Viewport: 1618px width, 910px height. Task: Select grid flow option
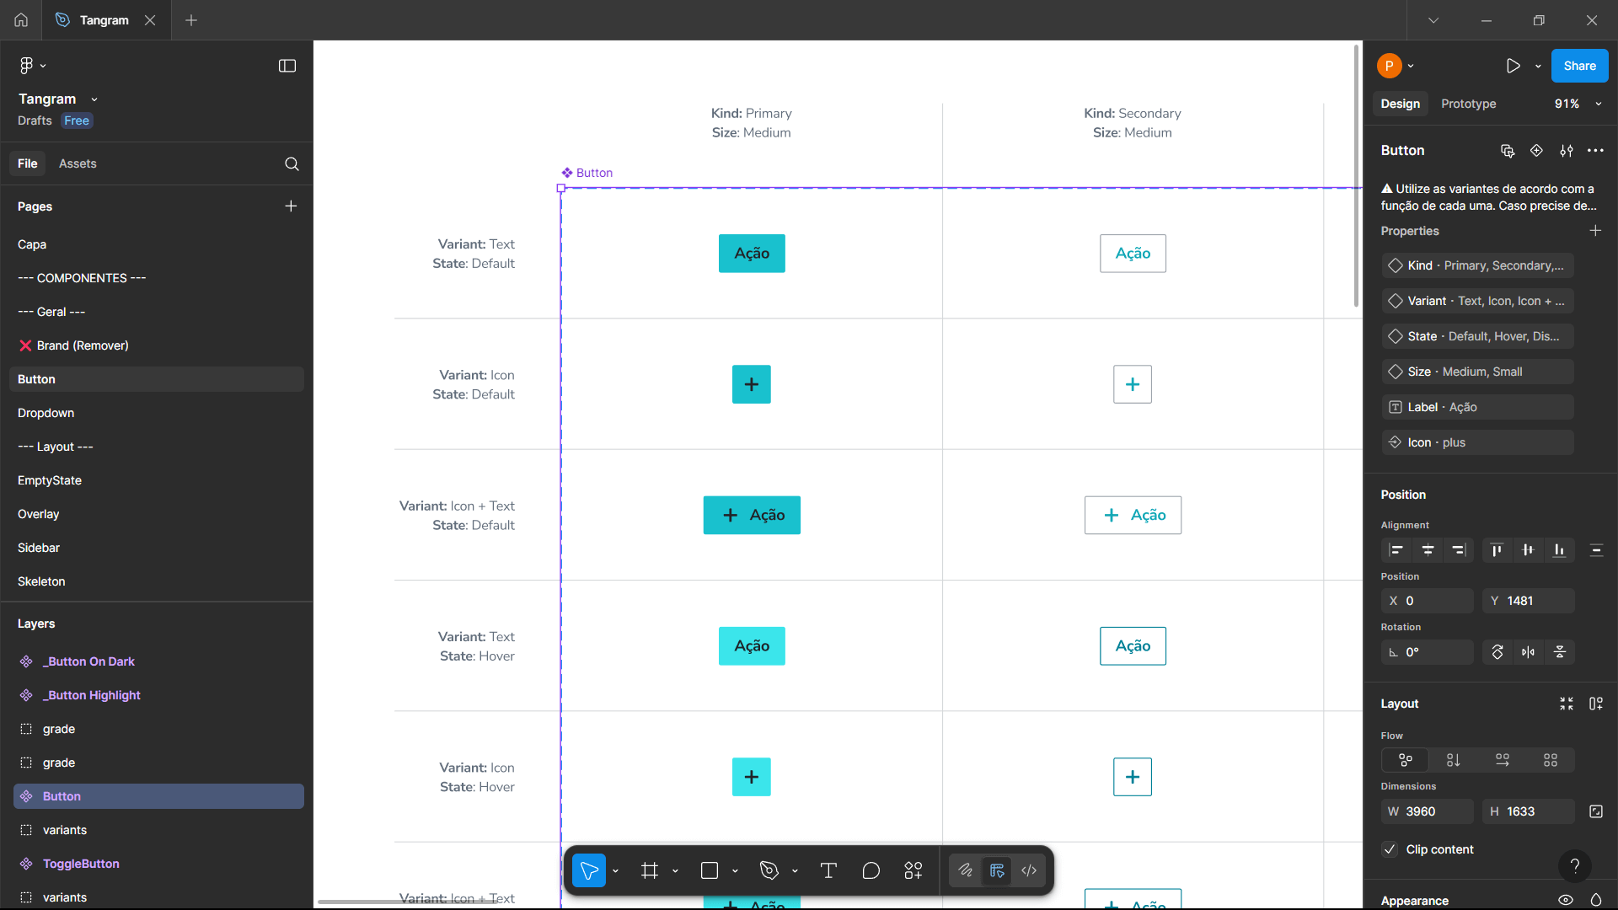pos(1551,760)
